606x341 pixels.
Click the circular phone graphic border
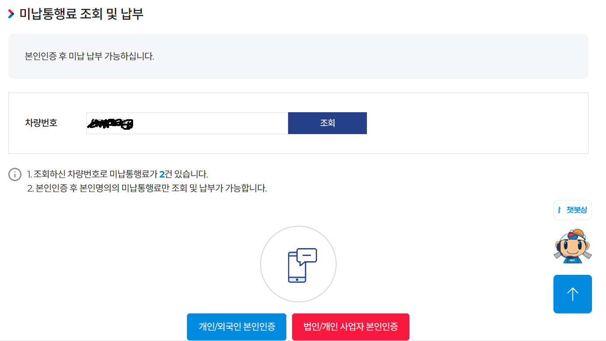coord(298,227)
